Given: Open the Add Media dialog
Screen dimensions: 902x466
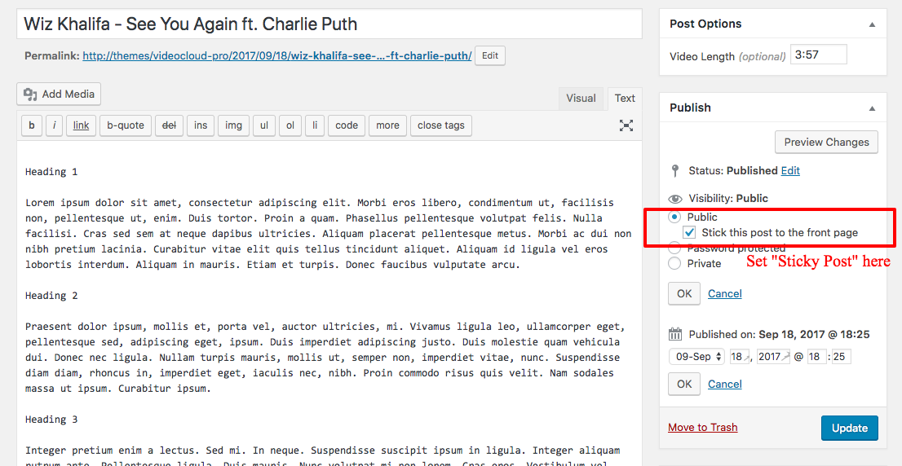Looking at the screenshot, I should coord(60,95).
